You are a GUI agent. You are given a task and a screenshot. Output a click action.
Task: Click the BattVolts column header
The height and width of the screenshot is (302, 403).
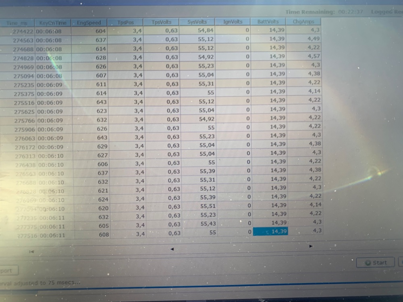tap(268, 22)
